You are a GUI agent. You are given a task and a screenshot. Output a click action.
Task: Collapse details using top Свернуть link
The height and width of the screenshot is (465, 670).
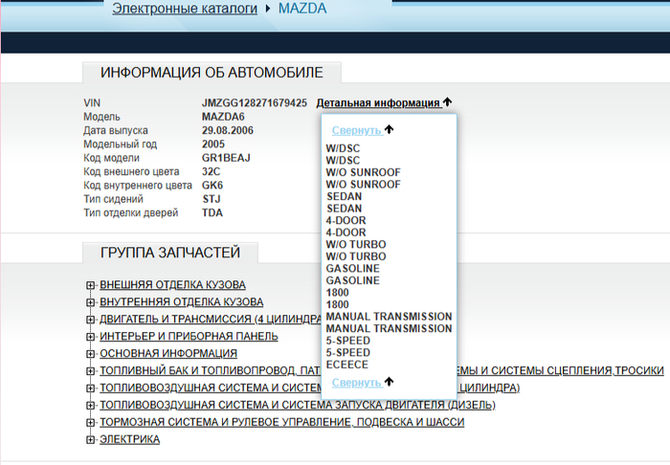356,129
